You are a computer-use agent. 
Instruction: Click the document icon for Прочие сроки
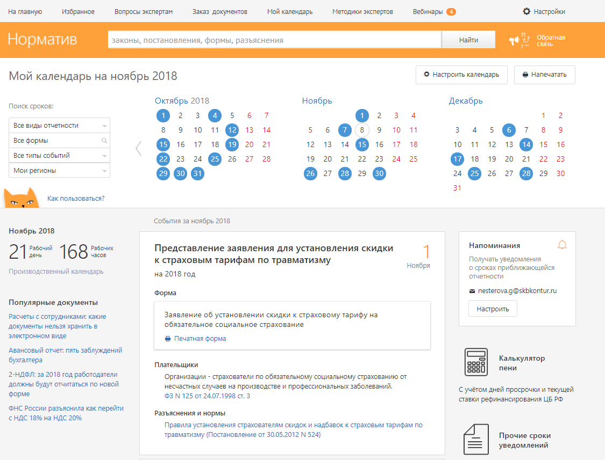tap(476, 440)
